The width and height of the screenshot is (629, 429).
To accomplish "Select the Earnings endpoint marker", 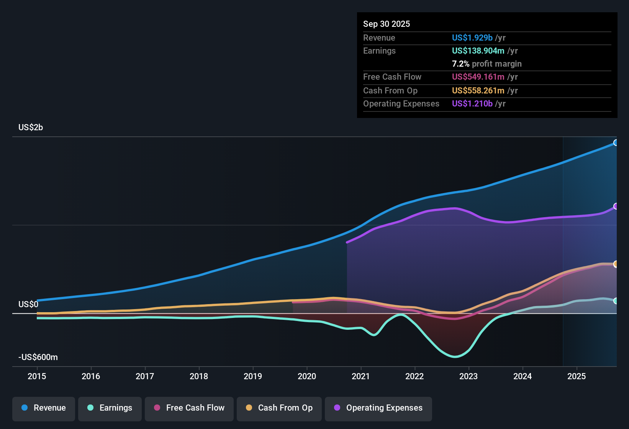I will tap(616, 301).
